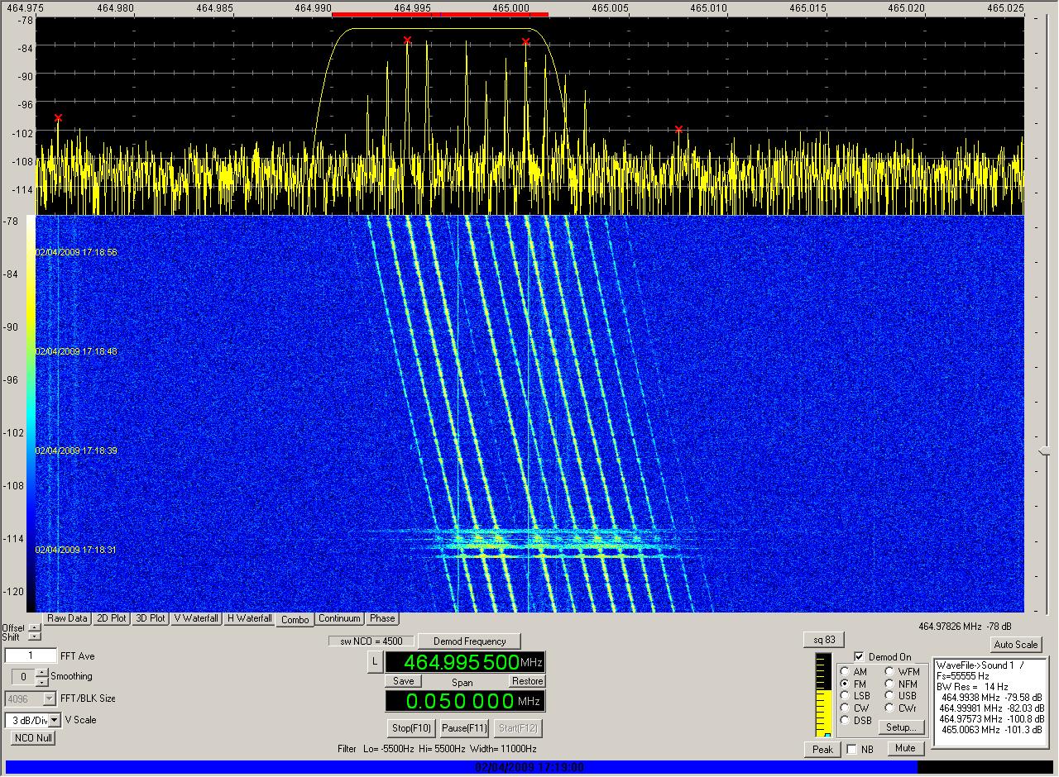Click the right-side vertical waterfall slider handle
The height and width of the screenshot is (777, 1059).
[1044, 450]
